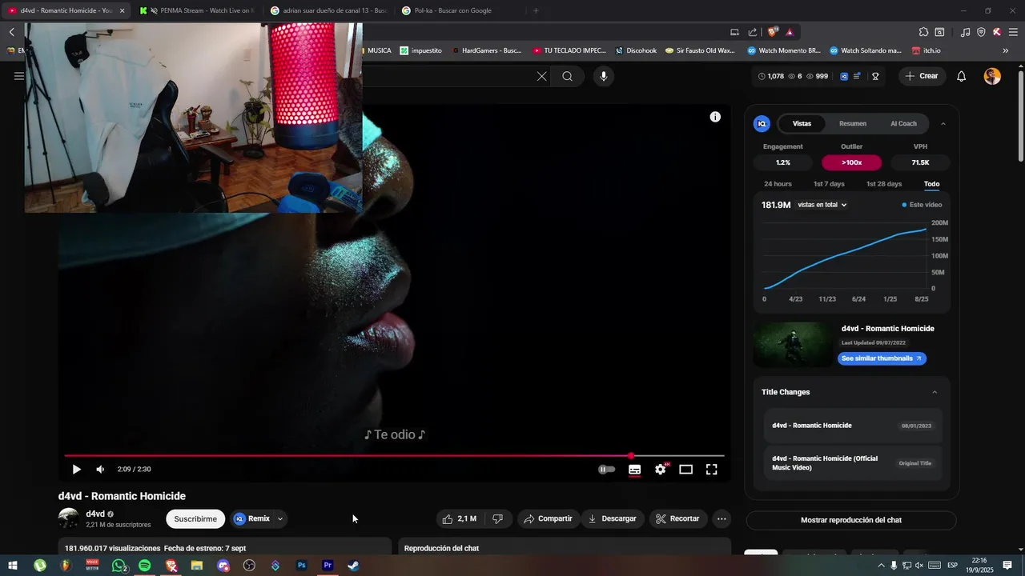
Task: Open Brave Rewards triangle icon
Action: pyautogui.click(x=790, y=32)
